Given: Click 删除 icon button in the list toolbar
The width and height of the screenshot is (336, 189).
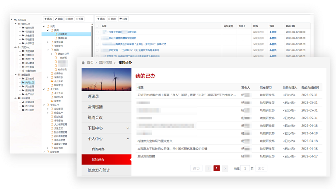Looking at the screenshot, I should (112, 19).
